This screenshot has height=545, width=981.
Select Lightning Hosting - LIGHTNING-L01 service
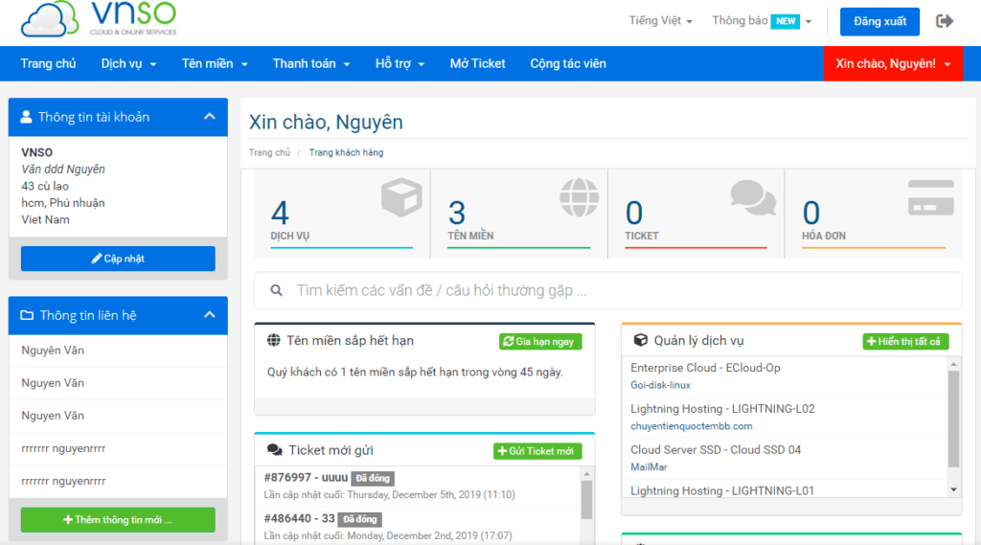(x=722, y=490)
